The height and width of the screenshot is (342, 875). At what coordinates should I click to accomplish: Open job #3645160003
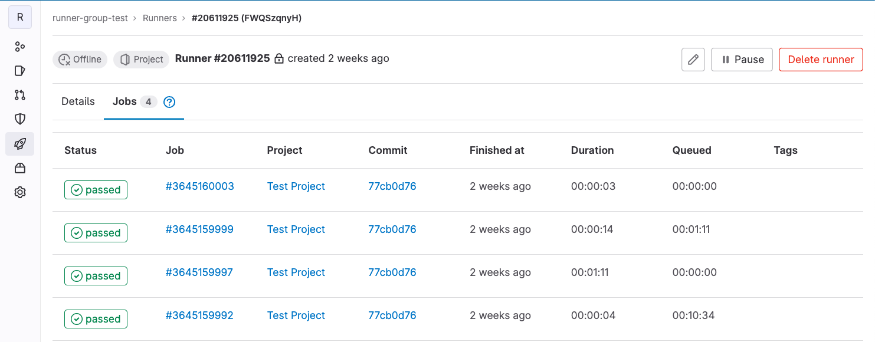coord(198,186)
